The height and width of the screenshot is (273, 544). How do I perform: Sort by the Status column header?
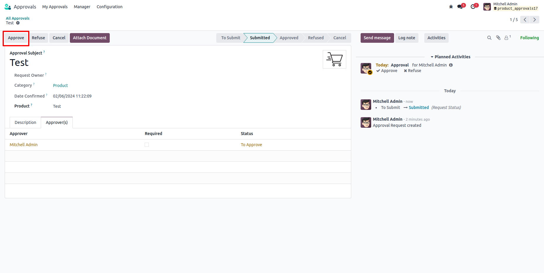pyautogui.click(x=247, y=134)
